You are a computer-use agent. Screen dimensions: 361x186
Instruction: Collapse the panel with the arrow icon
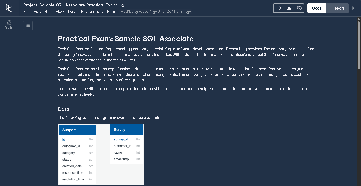354,8
